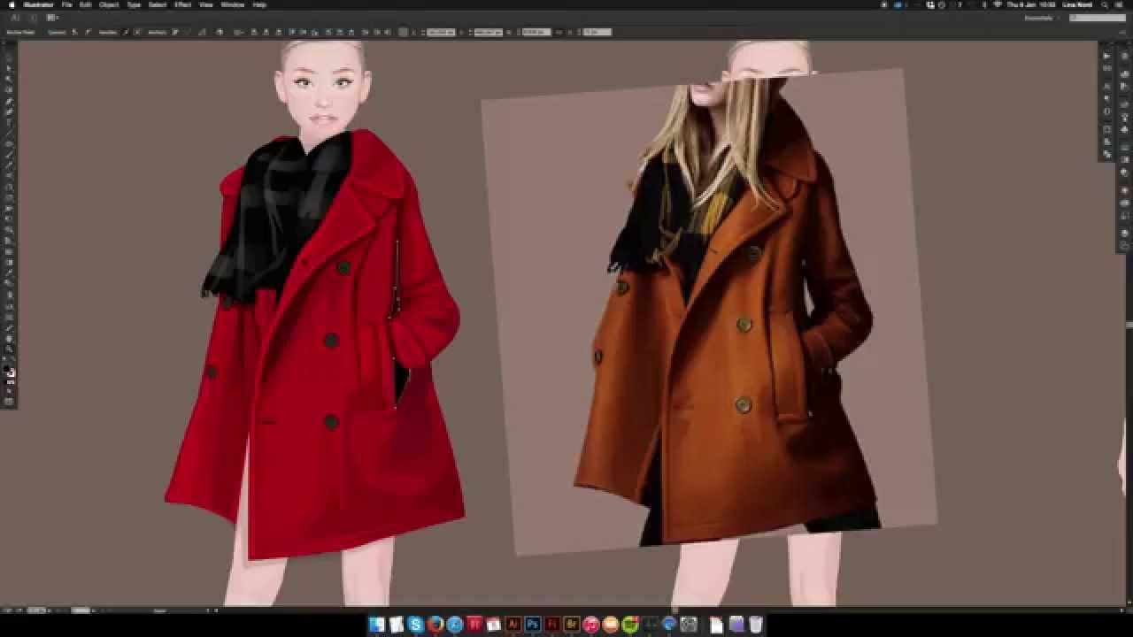Launch Firefox from the Dock
Viewport: 1133px width, 637px height.
(435, 625)
